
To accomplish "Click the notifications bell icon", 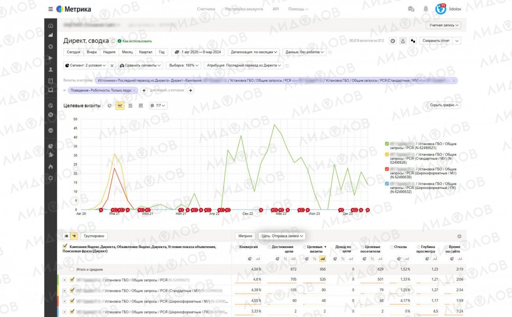I will point(426,9).
